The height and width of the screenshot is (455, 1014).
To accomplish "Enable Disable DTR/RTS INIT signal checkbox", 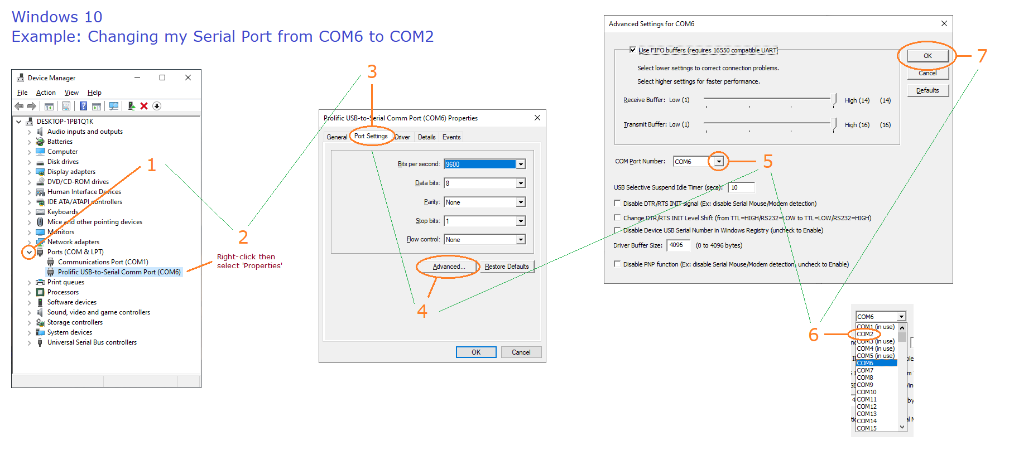I will (x=617, y=204).
